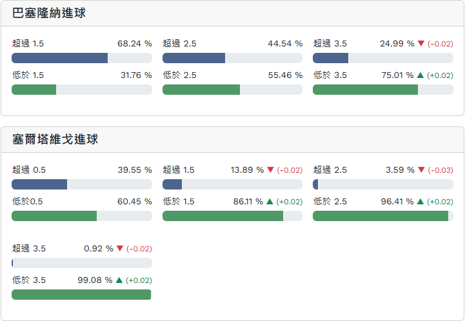
Task: Click the (-0.03) change indicator
Action: click(x=441, y=170)
